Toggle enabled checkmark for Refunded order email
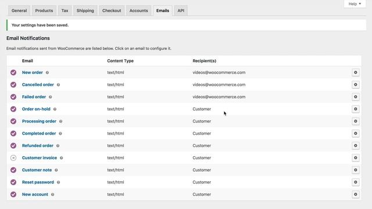This screenshot has width=372, height=209. coord(13,146)
